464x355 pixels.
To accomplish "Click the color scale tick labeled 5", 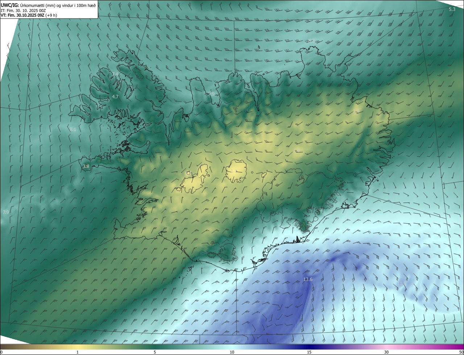I will pos(155,352).
